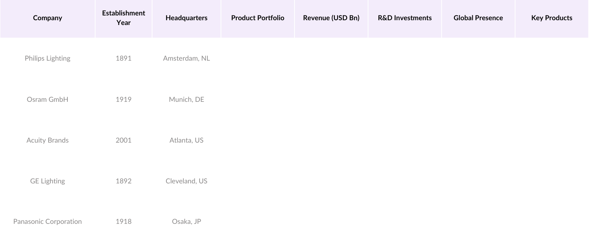Click the Revenue (USD Bn) column header
This screenshot has width=589, height=240.
(331, 18)
